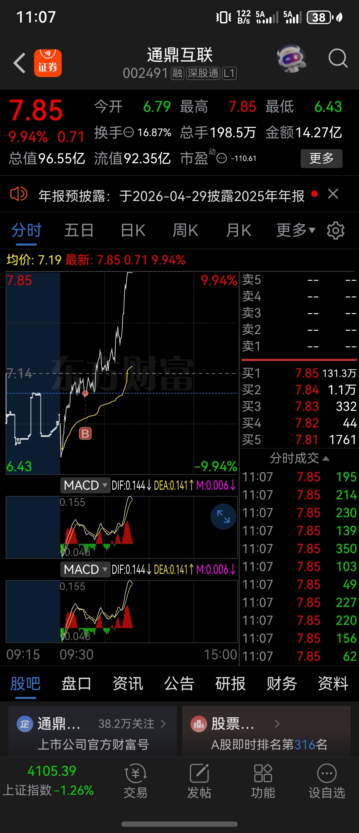Collapse the 分时成交 list arrow
This screenshot has width=359, height=833.
(326, 458)
